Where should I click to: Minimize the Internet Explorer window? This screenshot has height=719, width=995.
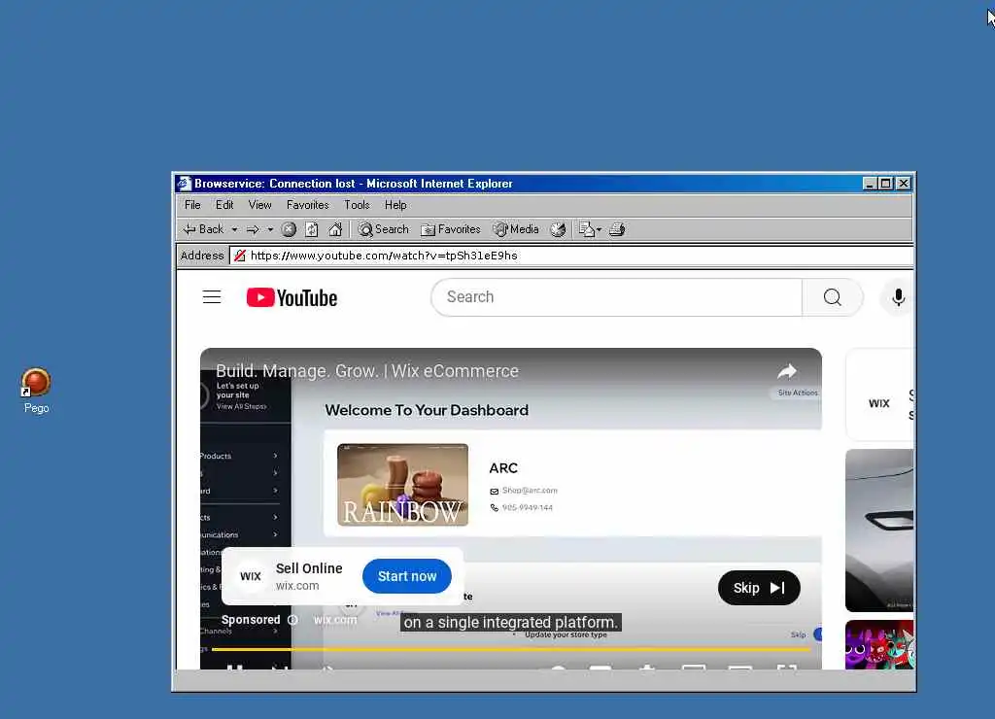(x=870, y=184)
